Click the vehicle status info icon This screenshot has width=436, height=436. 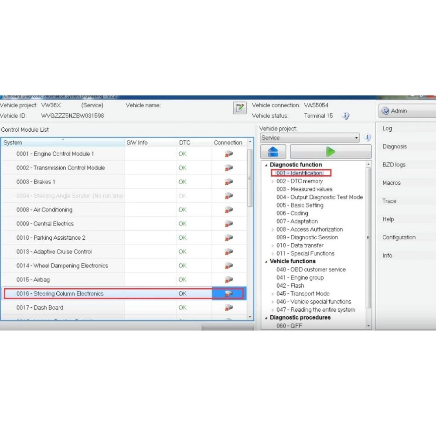coord(345,116)
